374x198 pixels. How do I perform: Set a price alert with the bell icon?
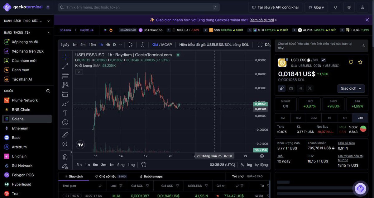pyautogui.click(x=351, y=62)
